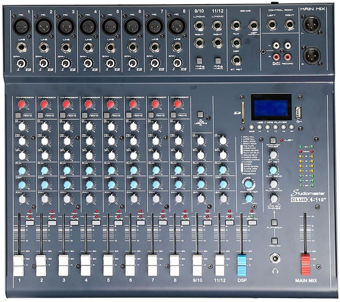
Task: Click the blue DSP fader
Action: tap(242, 262)
